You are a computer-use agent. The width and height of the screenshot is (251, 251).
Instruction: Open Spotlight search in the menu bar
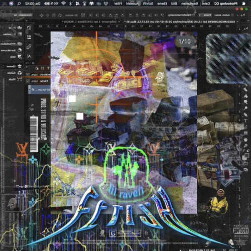point(19,4)
